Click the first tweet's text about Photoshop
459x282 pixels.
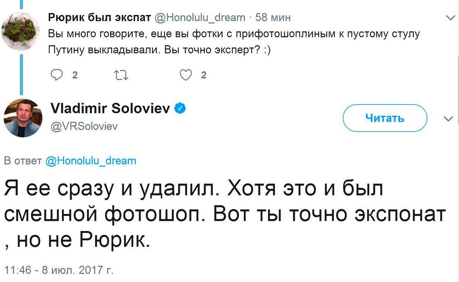[x=234, y=42]
